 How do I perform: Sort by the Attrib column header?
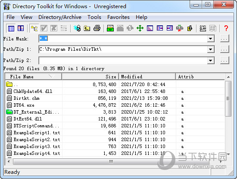point(200,77)
